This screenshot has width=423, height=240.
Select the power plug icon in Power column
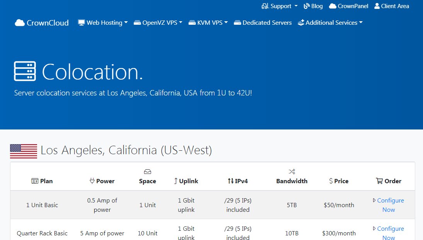[x=92, y=181]
